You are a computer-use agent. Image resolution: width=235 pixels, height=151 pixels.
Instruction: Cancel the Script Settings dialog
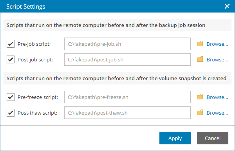(x=213, y=138)
